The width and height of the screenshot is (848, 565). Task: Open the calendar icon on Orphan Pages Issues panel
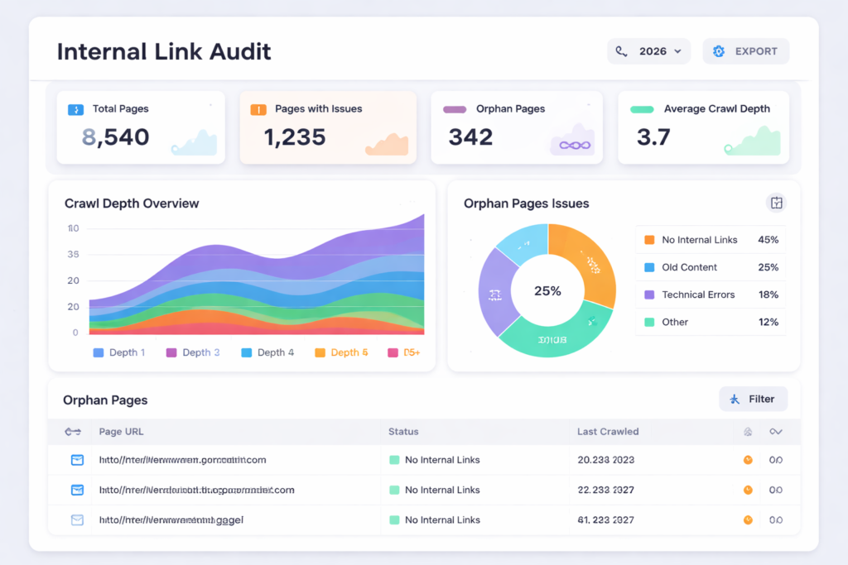(x=775, y=202)
